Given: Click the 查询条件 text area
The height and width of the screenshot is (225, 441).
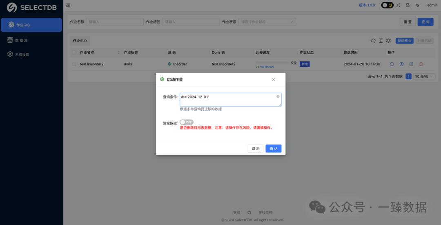Looking at the screenshot, I should (x=231, y=99).
